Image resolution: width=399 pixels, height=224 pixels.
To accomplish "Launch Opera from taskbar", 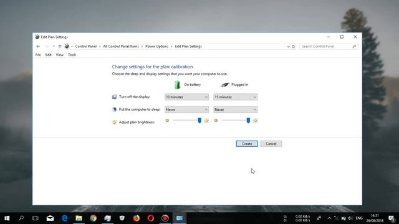I will pos(151,218).
